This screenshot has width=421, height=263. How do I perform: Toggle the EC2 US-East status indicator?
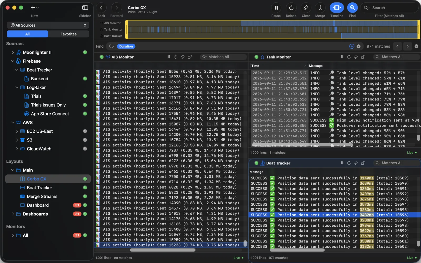[x=85, y=131]
